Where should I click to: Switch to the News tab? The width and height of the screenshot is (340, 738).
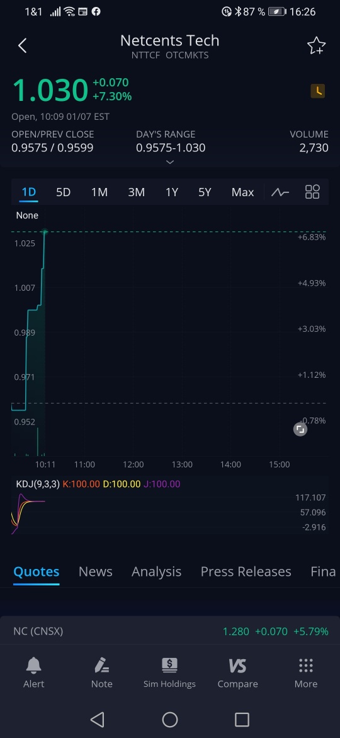(95, 571)
